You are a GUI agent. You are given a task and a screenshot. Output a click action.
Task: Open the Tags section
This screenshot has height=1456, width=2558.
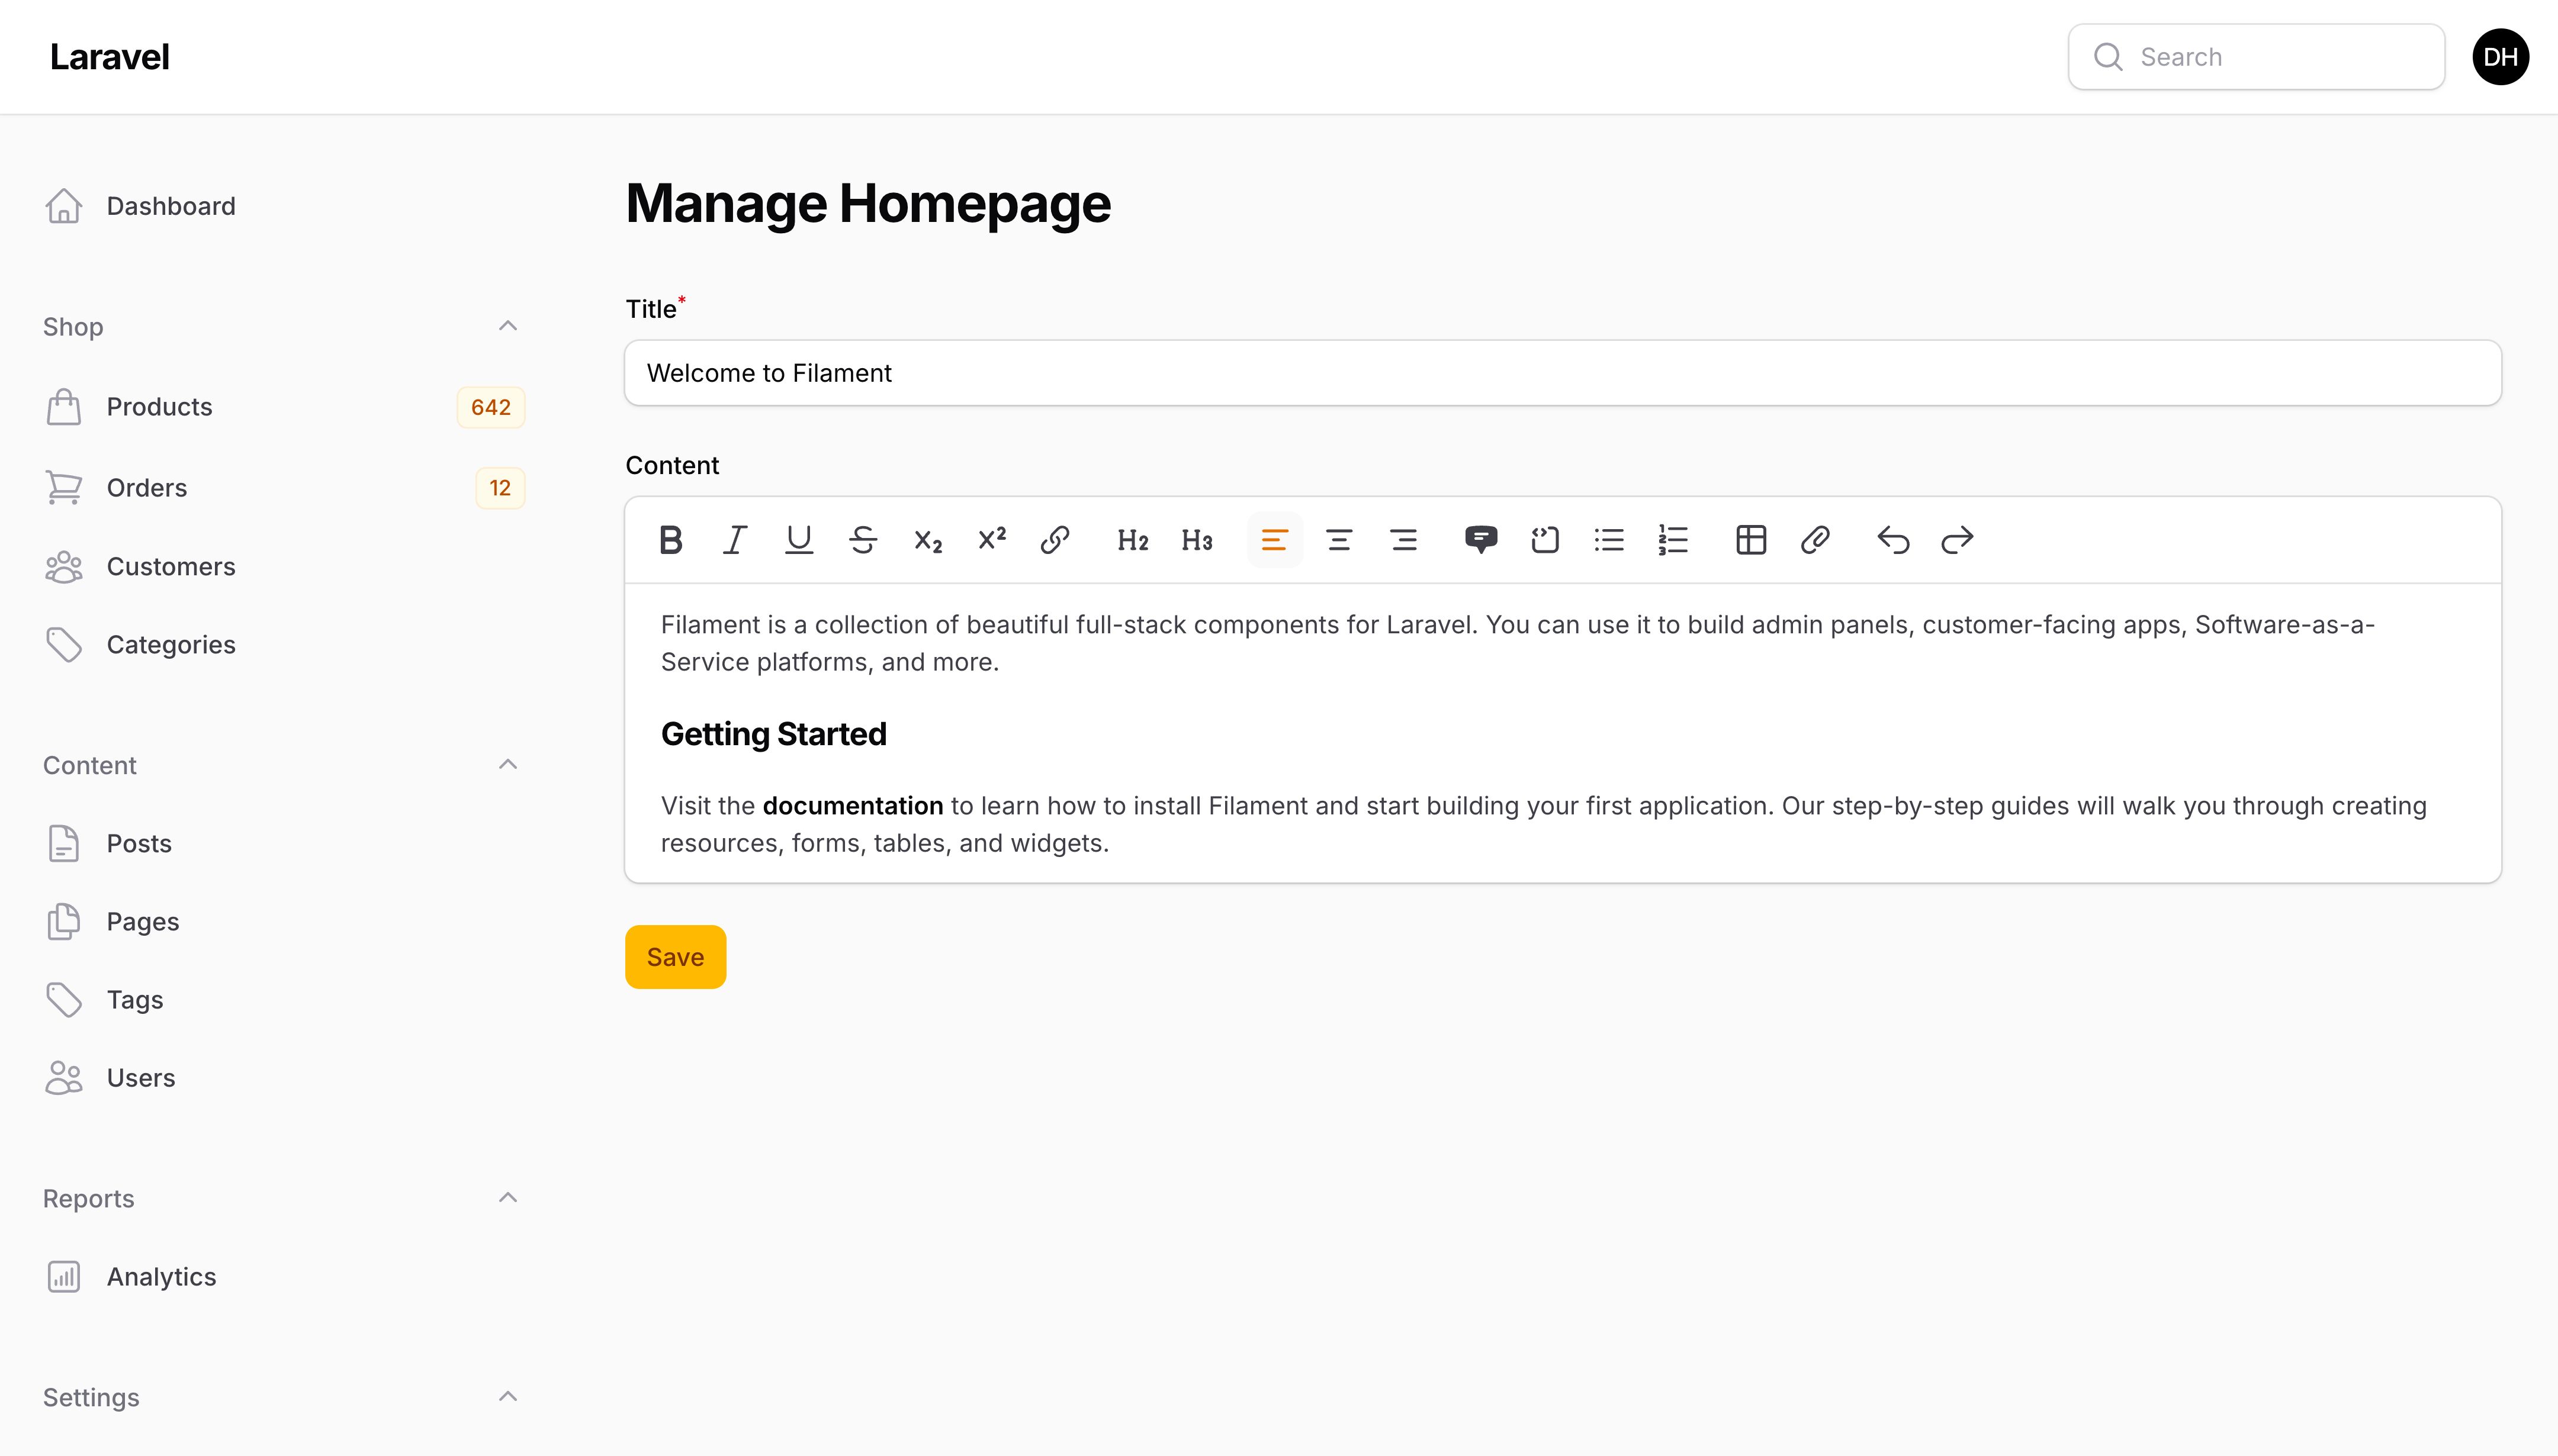click(x=283, y=999)
